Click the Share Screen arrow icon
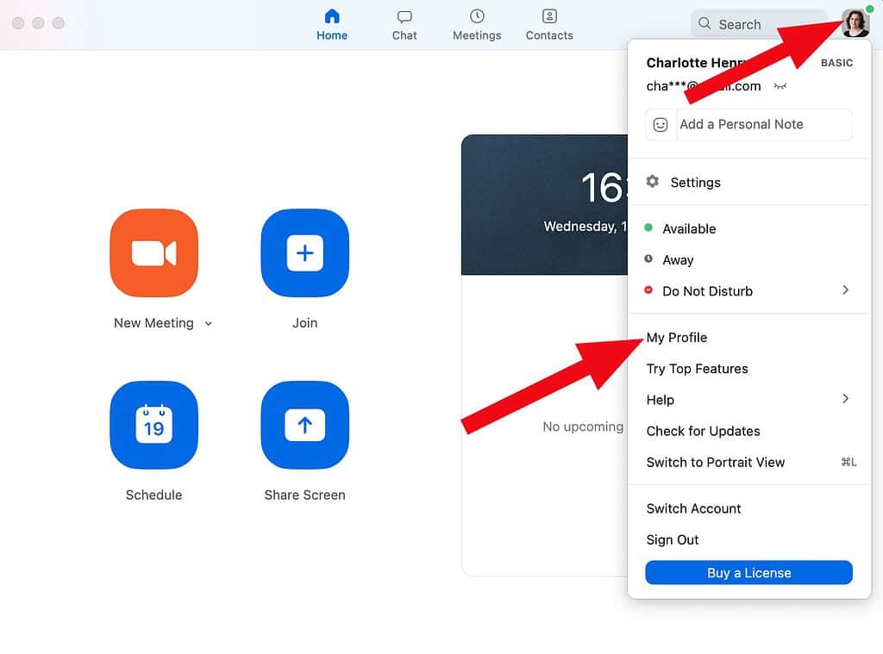This screenshot has height=654, width=883. coord(304,425)
